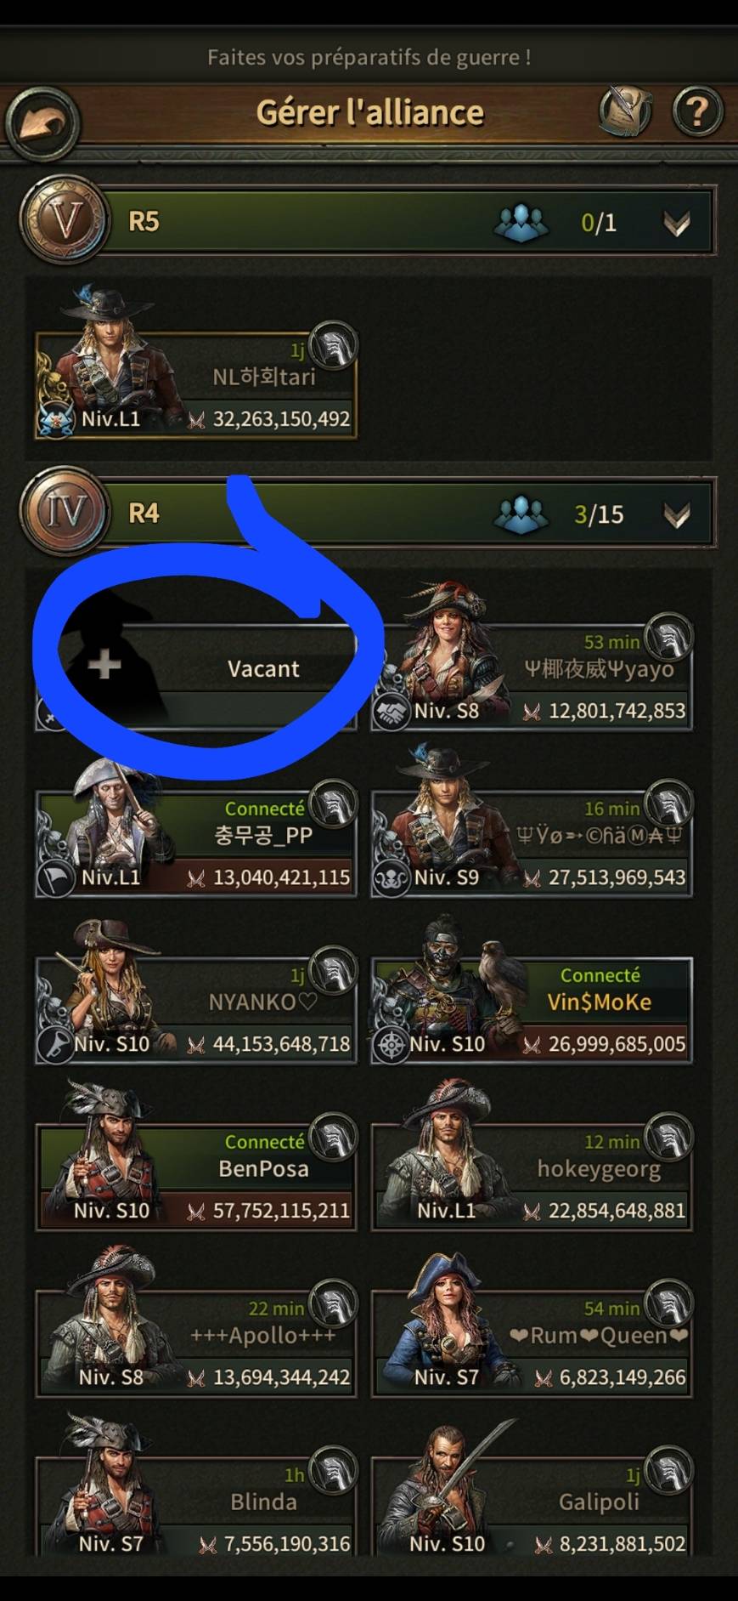Tap the fist icon on NL하회tari's card
The width and height of the screenshot is (738, 1601).
334,345
